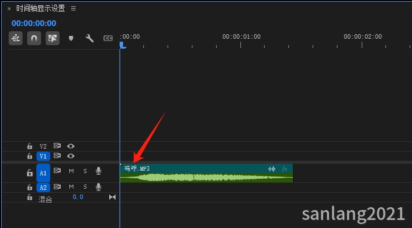Open the panel menu beside 时间轴显示设置
412x228 pixels.
[73, 9]
